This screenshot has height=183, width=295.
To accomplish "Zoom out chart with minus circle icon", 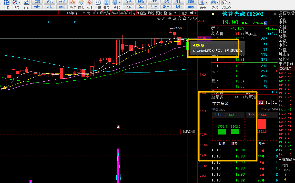I will [195, 18].
